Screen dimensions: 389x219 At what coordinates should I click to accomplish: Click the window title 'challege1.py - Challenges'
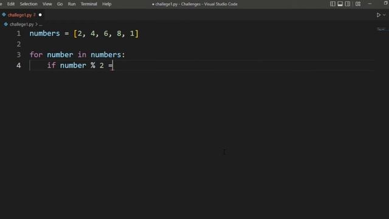[x=179, y=4]
